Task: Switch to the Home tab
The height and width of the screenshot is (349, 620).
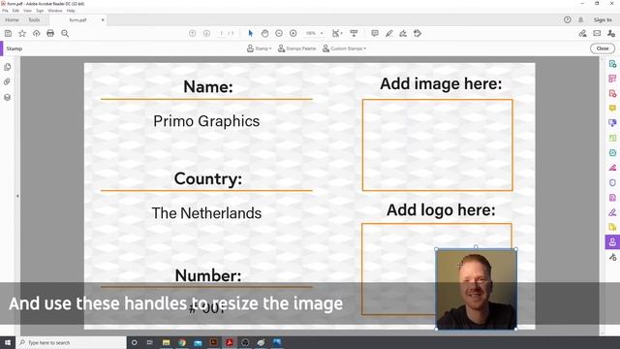Action: tap(12, 19)
